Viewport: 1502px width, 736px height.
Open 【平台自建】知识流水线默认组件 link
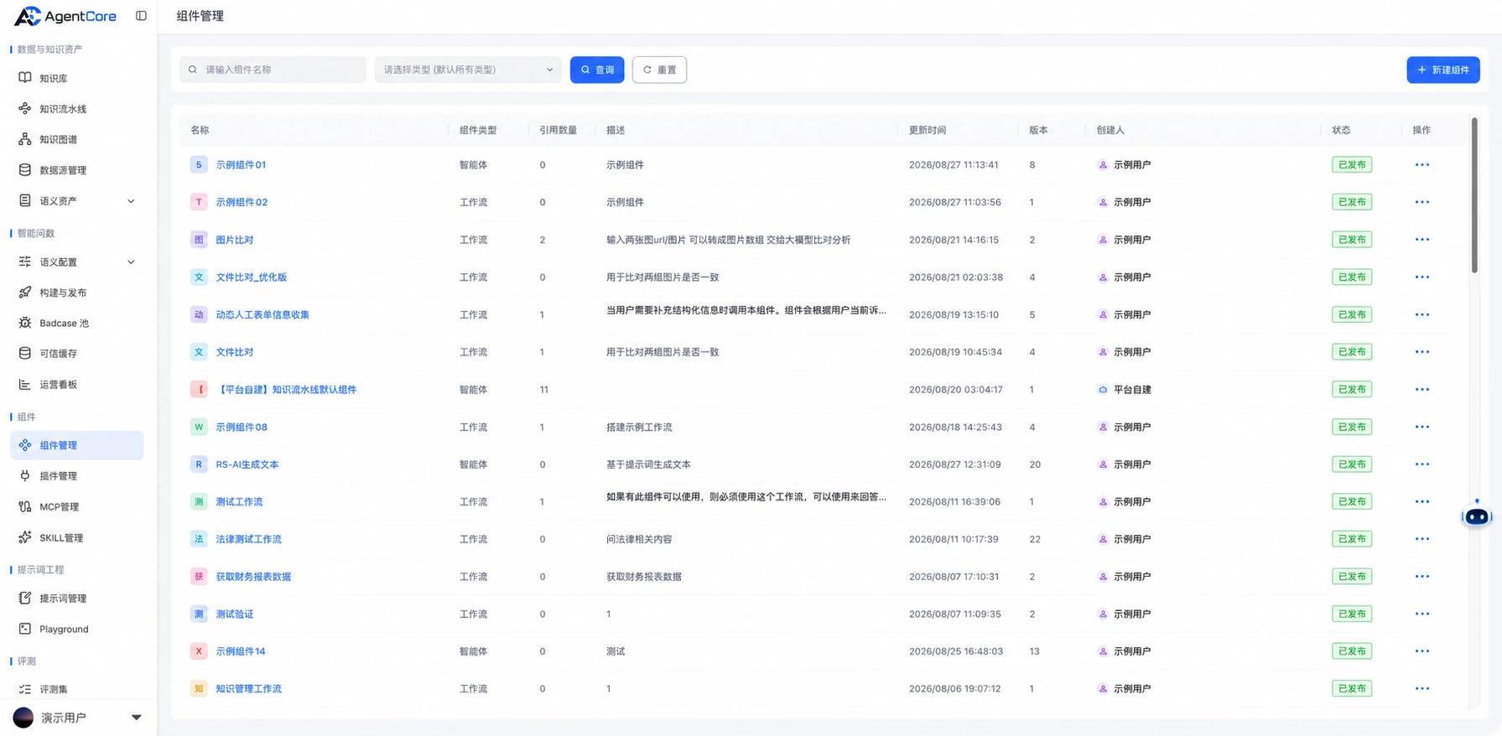point(286,390)
